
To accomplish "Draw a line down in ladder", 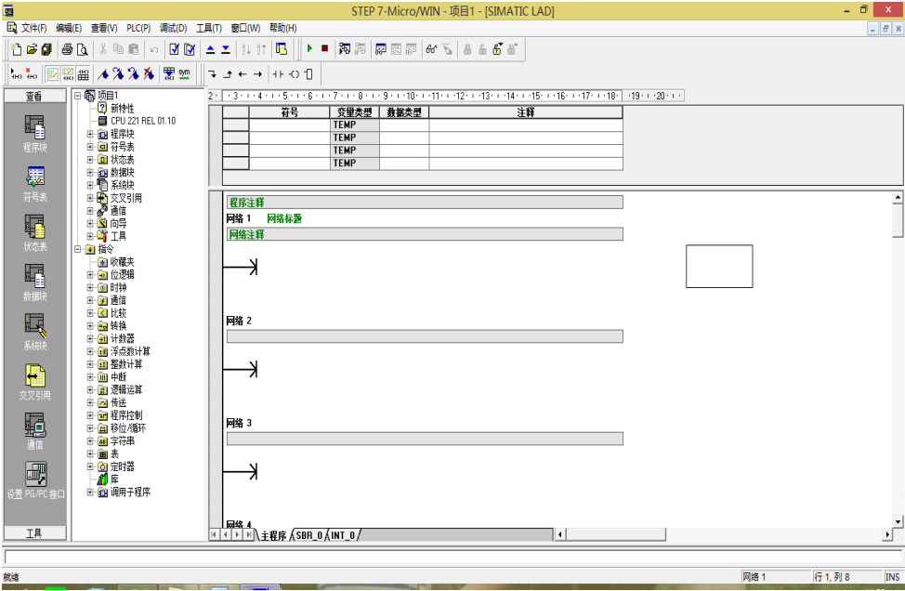I will click(x=213, y=74).
